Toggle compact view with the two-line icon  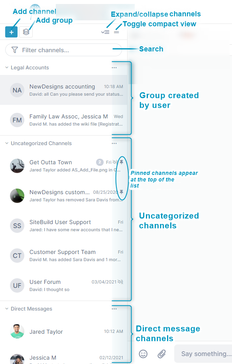click(116, 32)
